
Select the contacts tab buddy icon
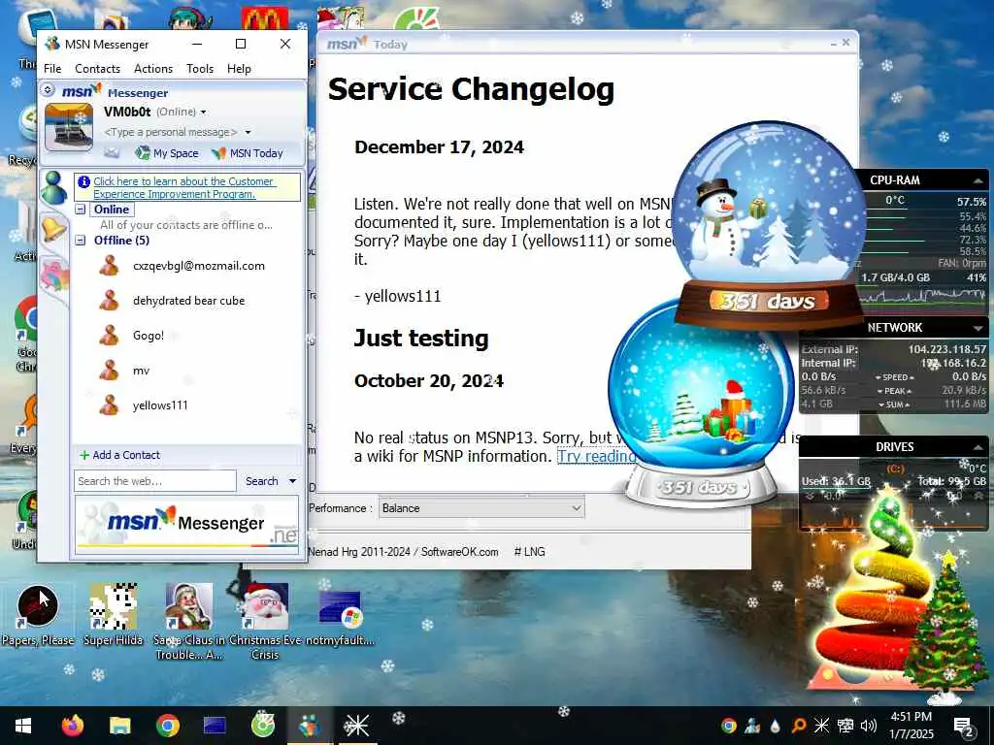tap(54, 187)
